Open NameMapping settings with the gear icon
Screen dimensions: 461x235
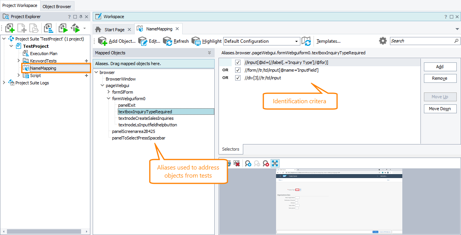(382, 41)
